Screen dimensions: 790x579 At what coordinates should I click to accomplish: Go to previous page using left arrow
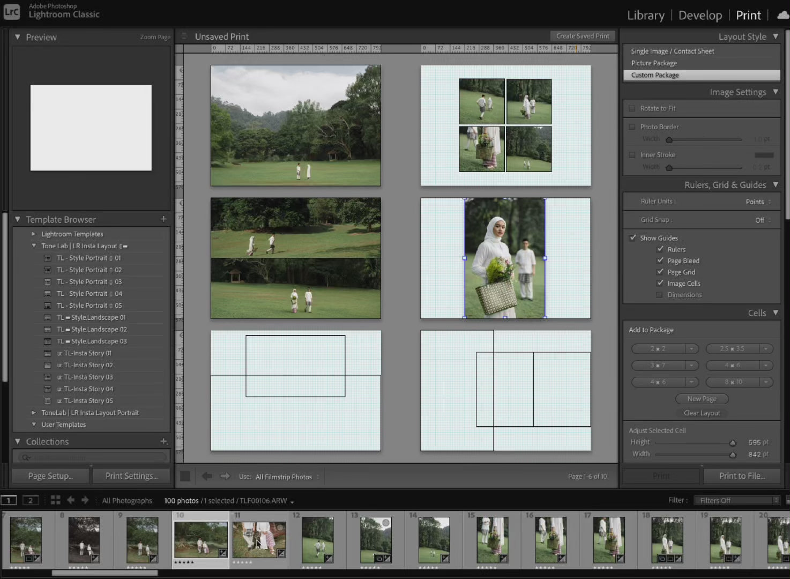(207, 476)
